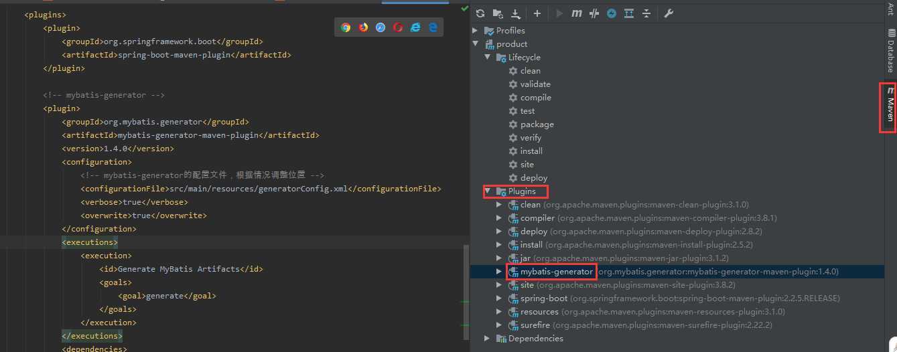
Task: Select the resources plugin row
Action: 677,312
